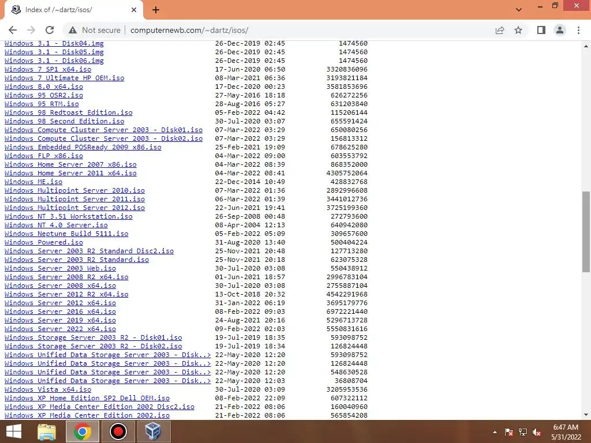Open Windows Powered.iso link
Image resolution: width=591 pixels, height=443 pixels.
pyautogui.click(x=44, y=243)
